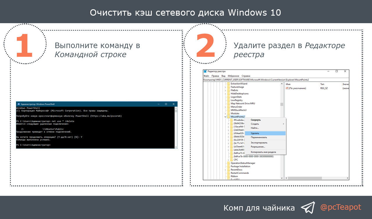Click the Тип column header

tap(330, 84)
